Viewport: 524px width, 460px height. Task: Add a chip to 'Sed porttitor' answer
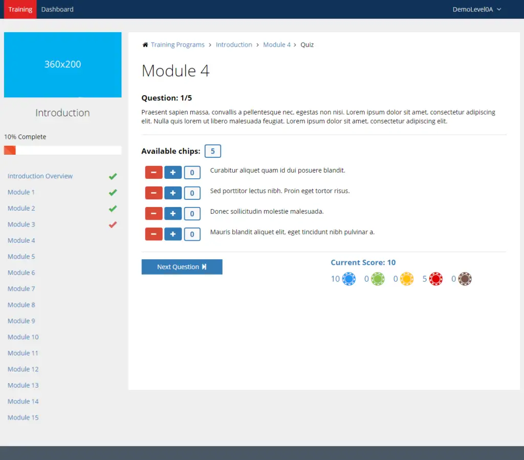coord(173,193)
